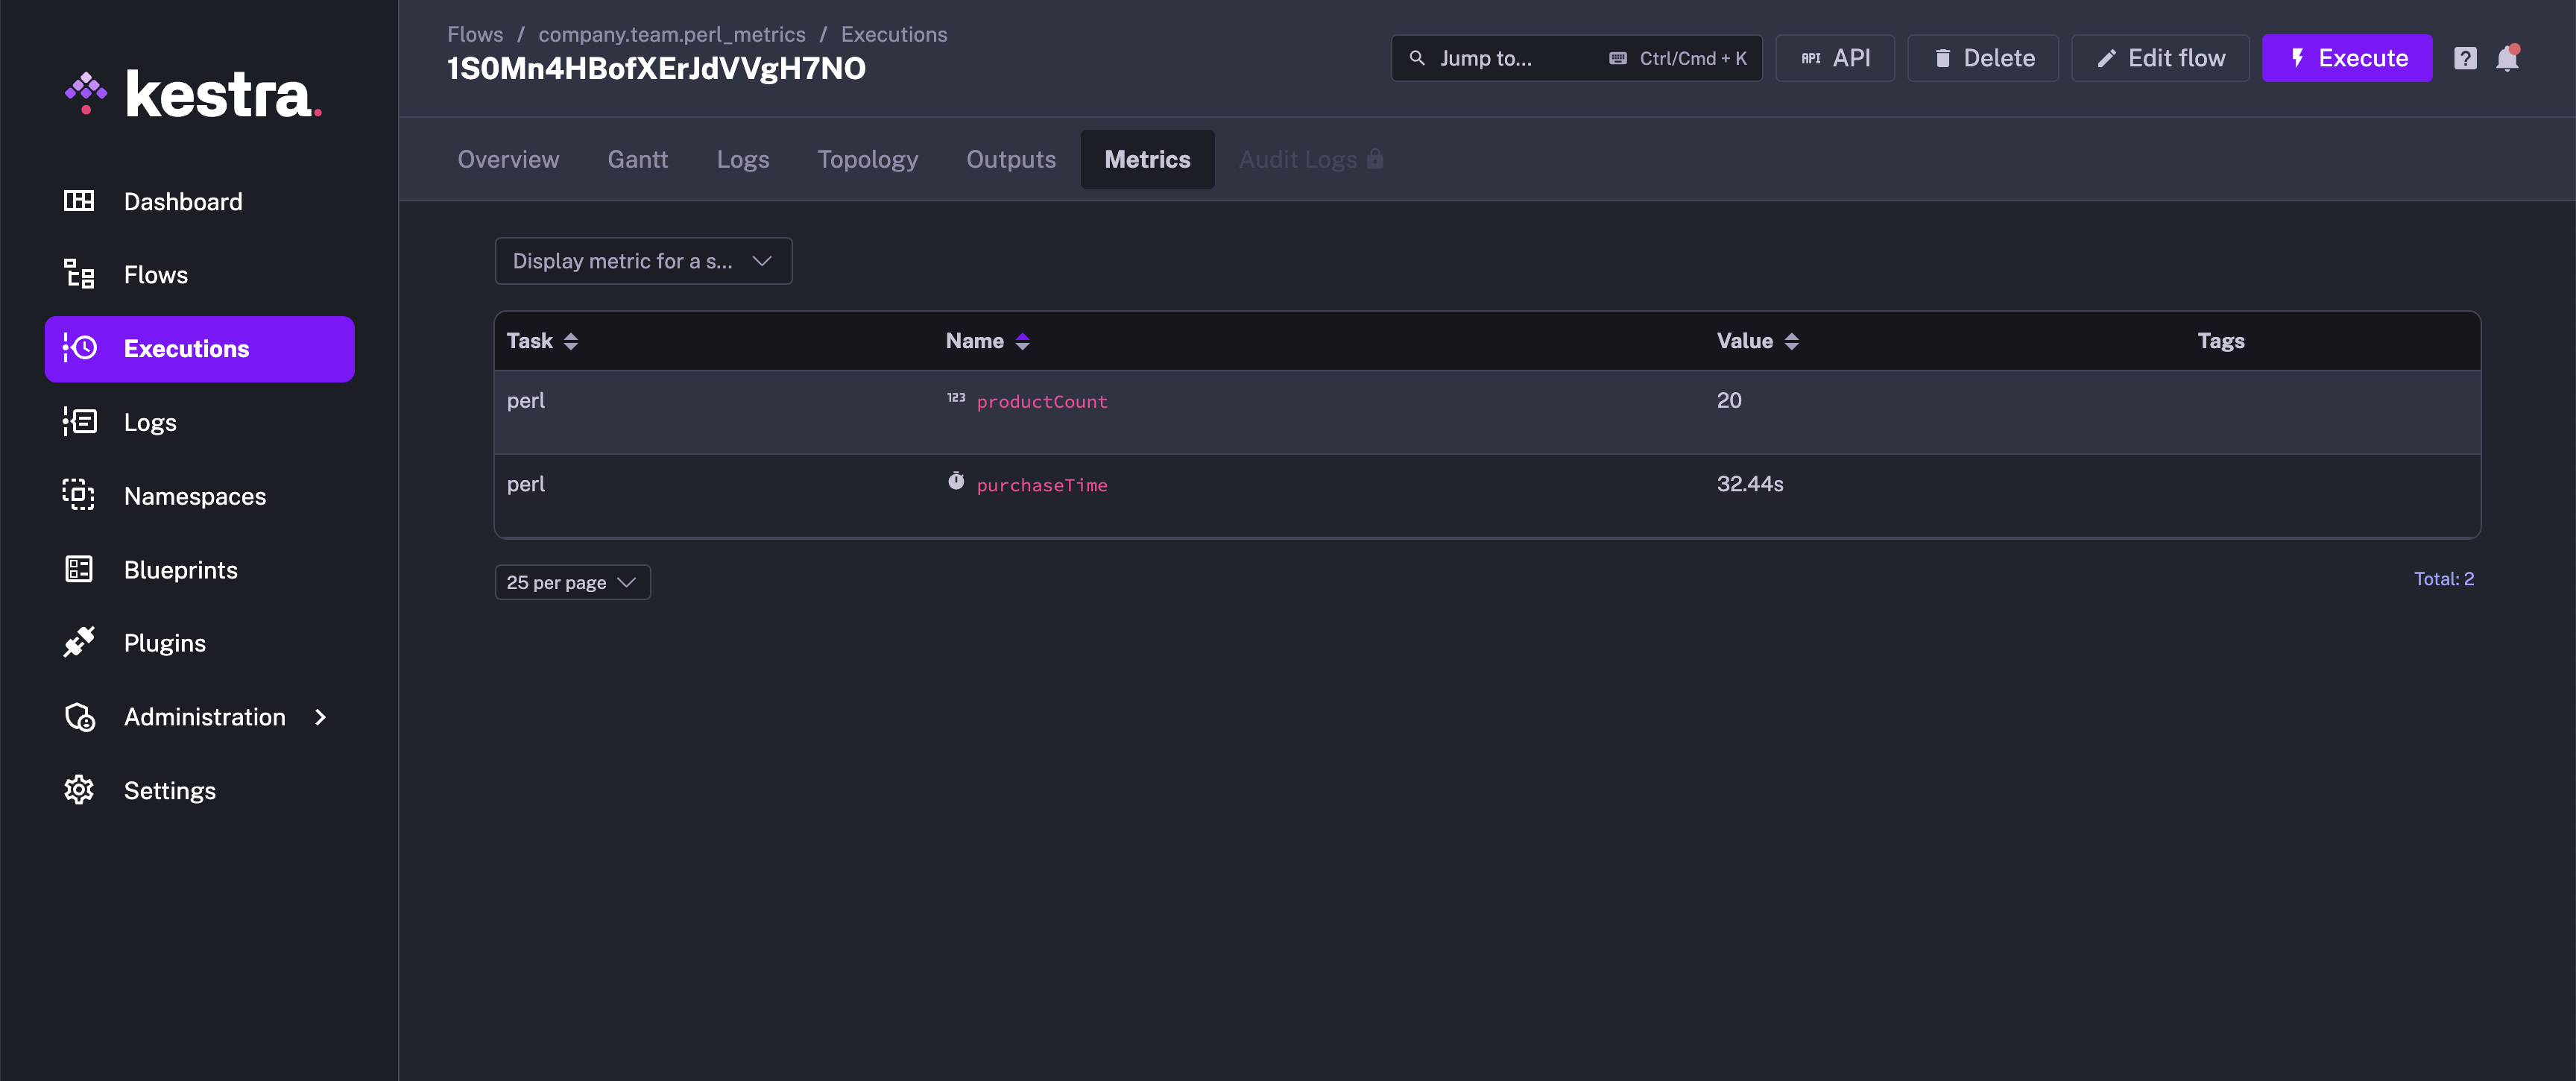The height and width of the screenshot is (1081, 2576).
Task: Click the Edit flow button
Action: coord(2160,58)
